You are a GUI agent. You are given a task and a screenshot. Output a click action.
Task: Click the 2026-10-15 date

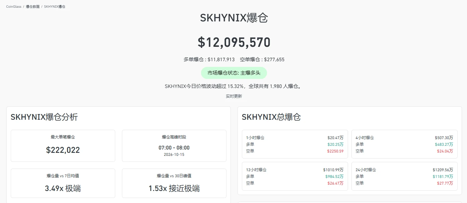coord(174,155)
